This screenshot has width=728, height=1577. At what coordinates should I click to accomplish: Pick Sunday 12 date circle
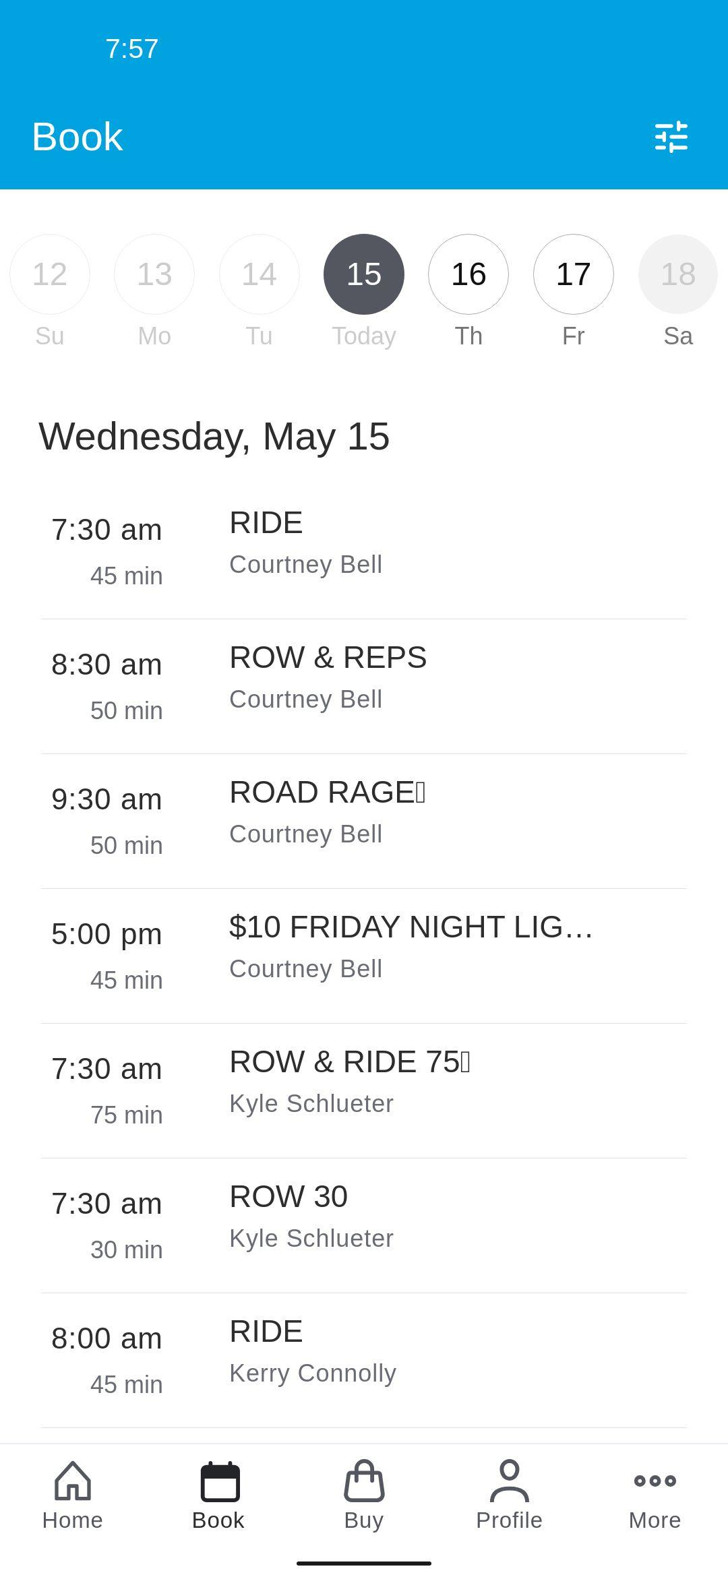pos(50,274)
